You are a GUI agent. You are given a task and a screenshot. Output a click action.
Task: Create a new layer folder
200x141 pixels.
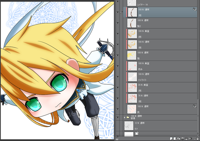179,139
